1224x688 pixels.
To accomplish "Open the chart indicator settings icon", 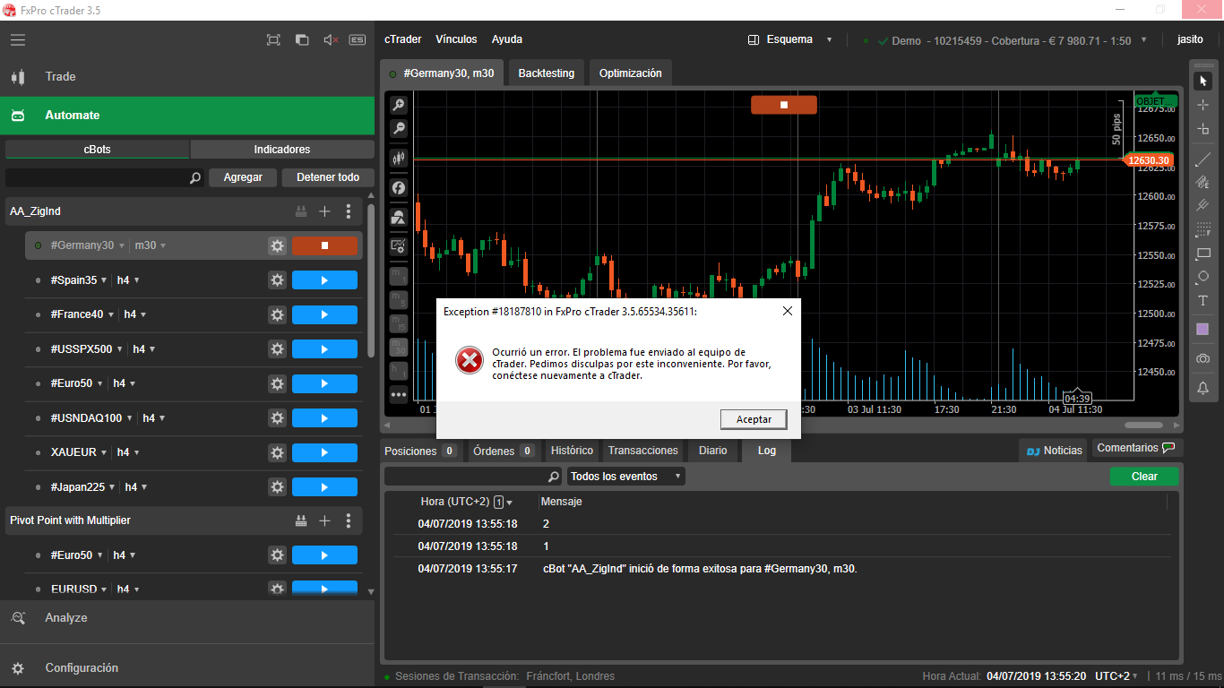I will pyautogui.click(x=399, y=245).
